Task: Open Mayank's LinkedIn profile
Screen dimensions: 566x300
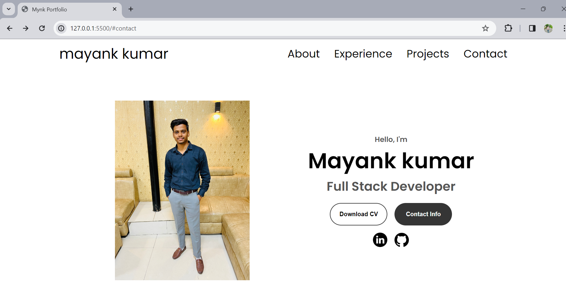Action: pos(380,240)
